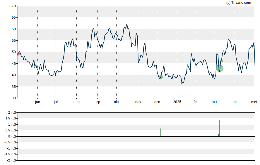Click the red sell marker at chart start
The width and height of the screenshot is (260, 165).
click(18, 54)
